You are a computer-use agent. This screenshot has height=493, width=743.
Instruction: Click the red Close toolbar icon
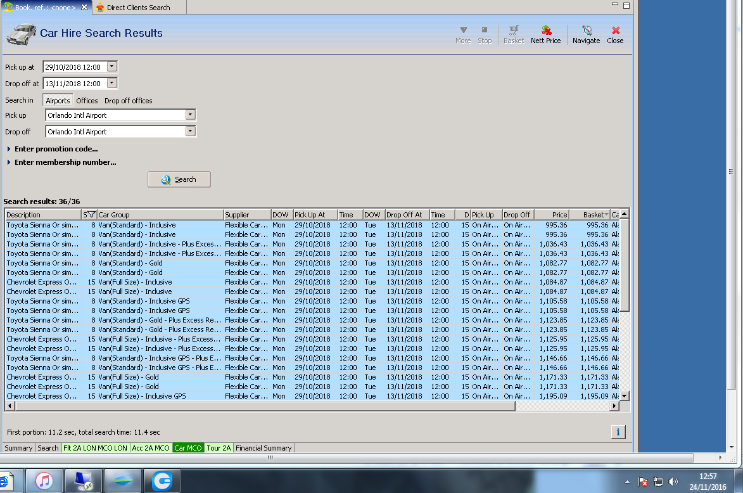615,35
